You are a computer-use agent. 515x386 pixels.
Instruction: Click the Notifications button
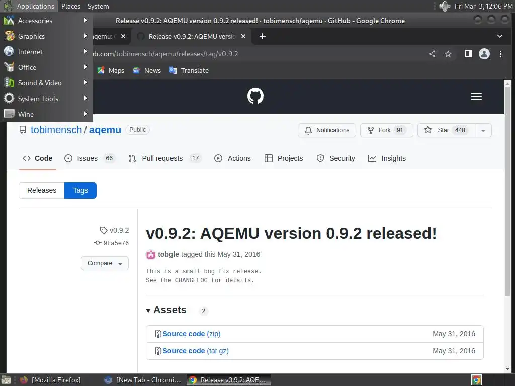click(x=327, y=130)
